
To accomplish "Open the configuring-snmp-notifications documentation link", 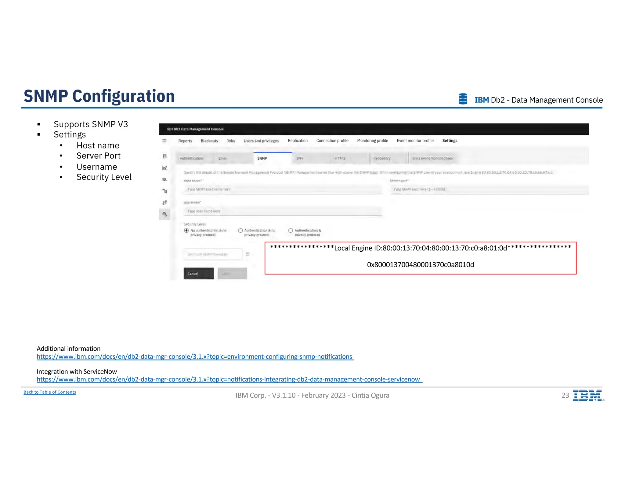I will [195, 357].
